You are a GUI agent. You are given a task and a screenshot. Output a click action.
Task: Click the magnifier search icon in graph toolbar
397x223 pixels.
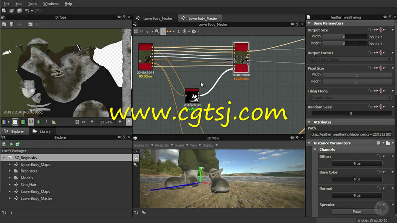(157, 31)
